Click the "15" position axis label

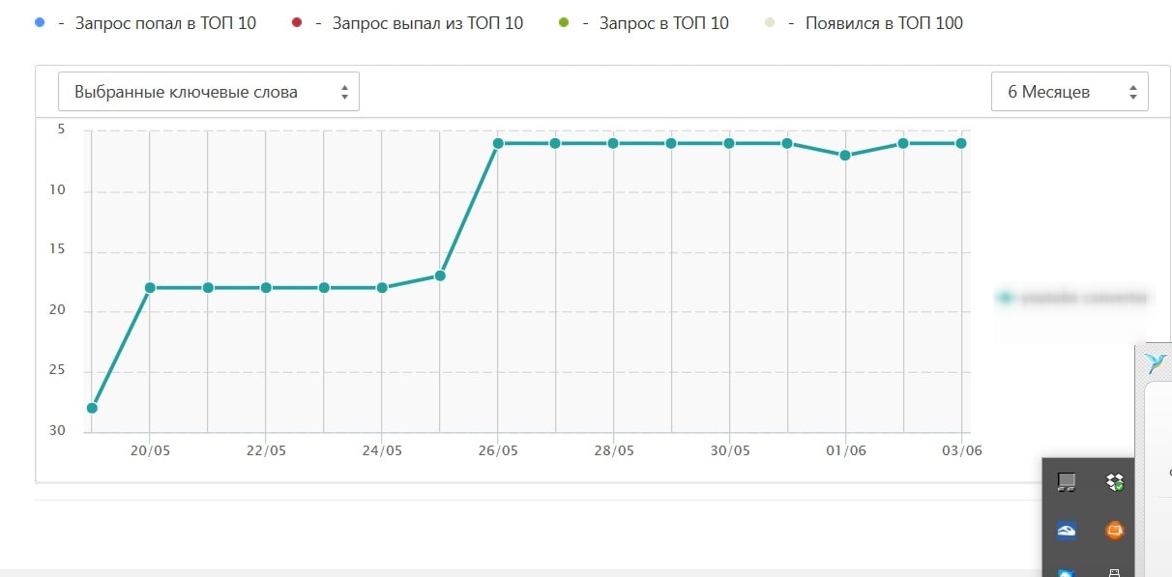pos(57,250)
